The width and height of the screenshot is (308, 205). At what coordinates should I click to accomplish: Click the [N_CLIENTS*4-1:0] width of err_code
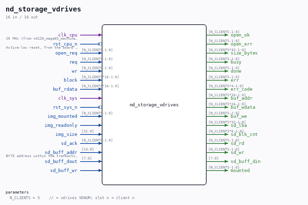(226, 86)
